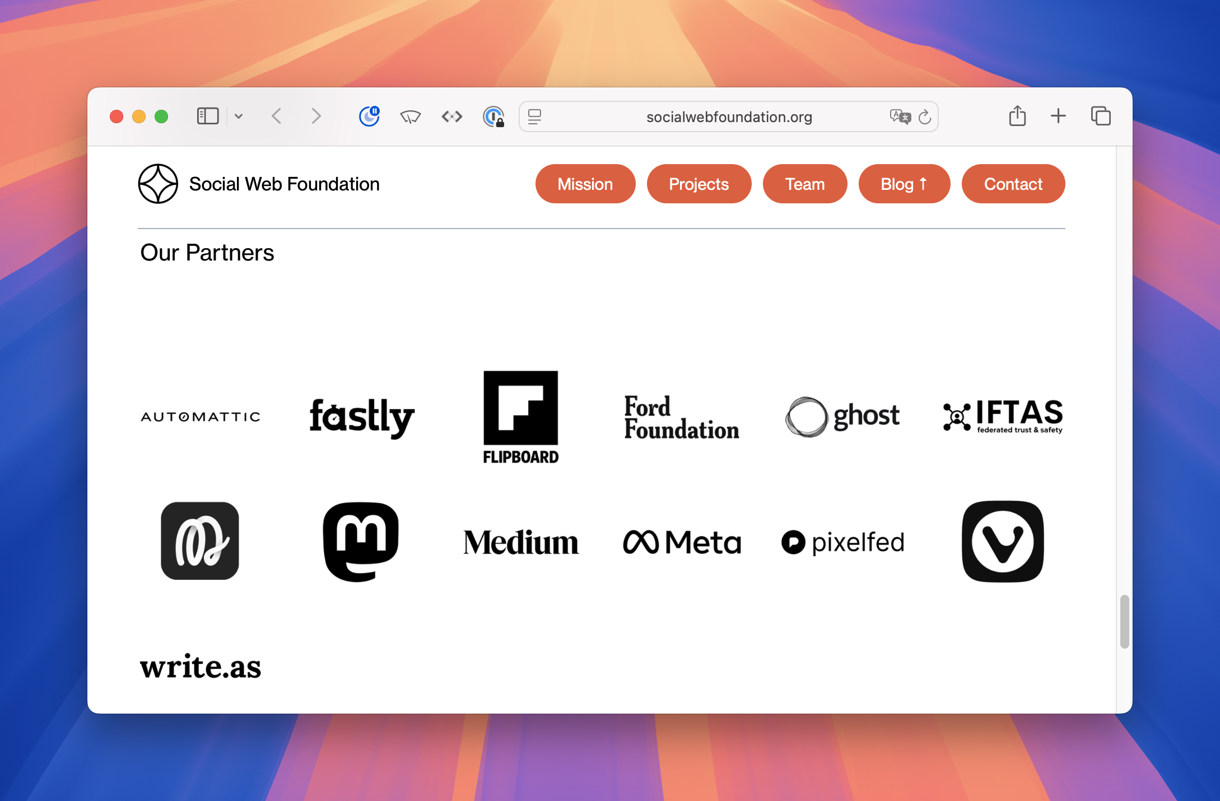1220x801 pixels.
Task: Click the write.as partner logo
Action: tap(201, 667)
